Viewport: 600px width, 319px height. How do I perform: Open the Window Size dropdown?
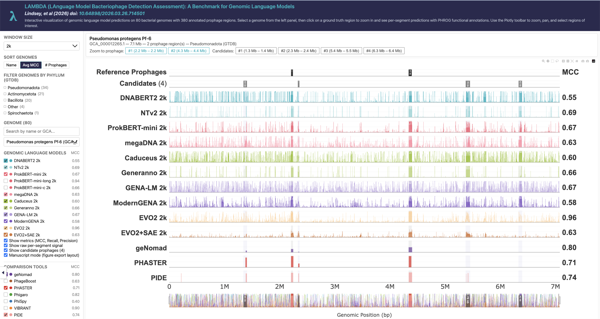[42, 46]
